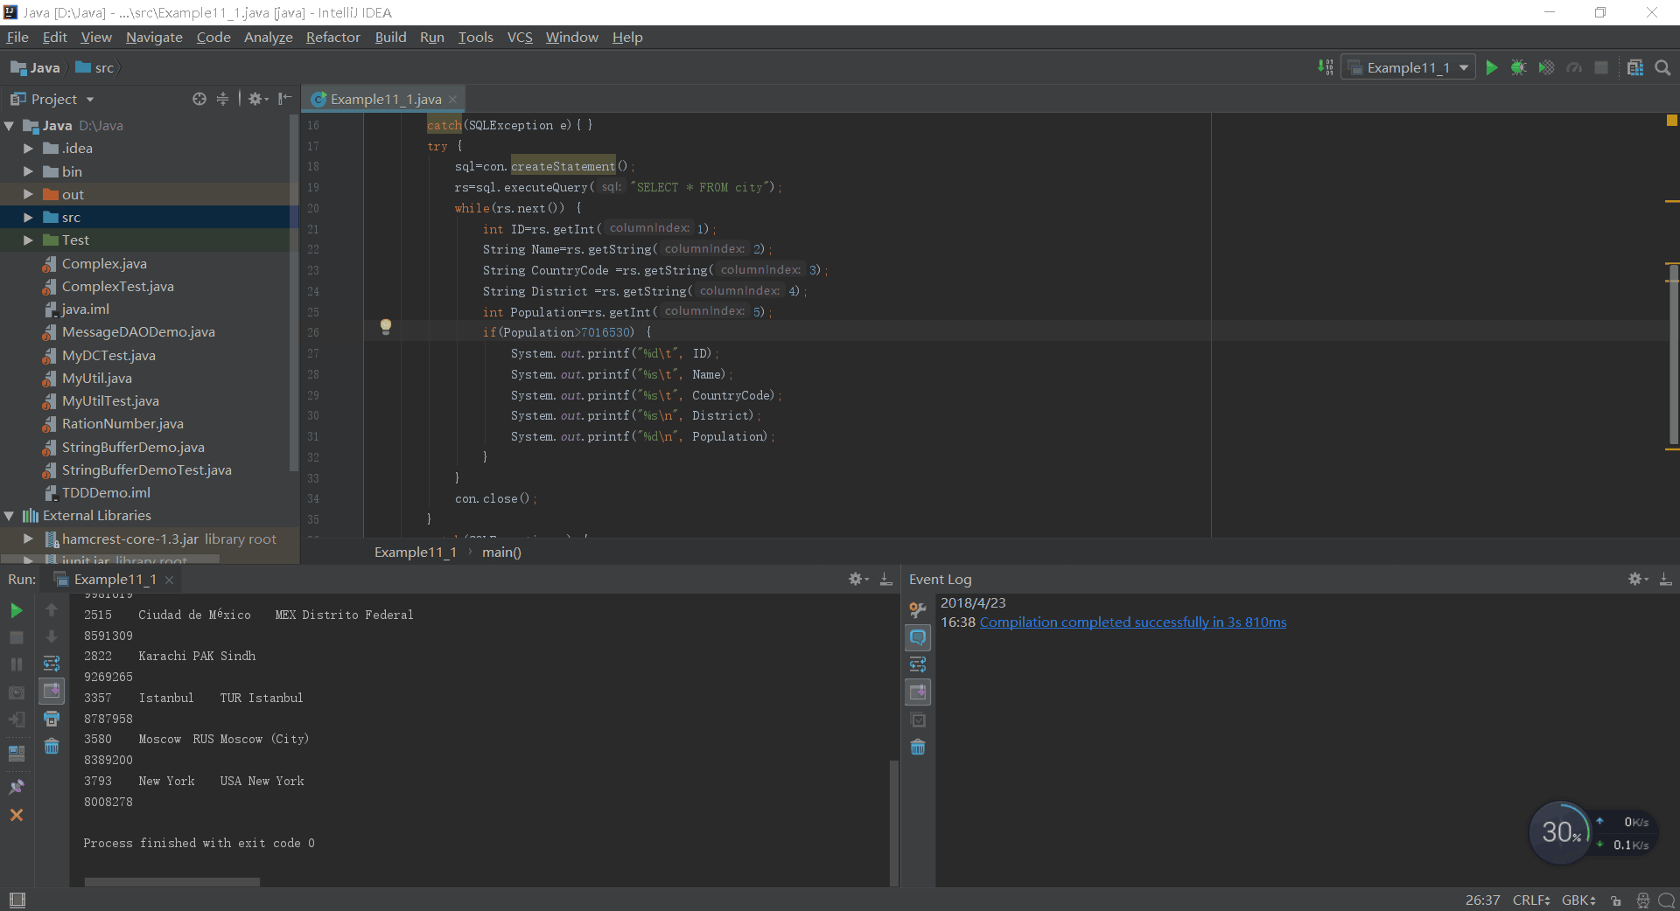Expand the out folder

pyautogui.click(x=28, y=194)
